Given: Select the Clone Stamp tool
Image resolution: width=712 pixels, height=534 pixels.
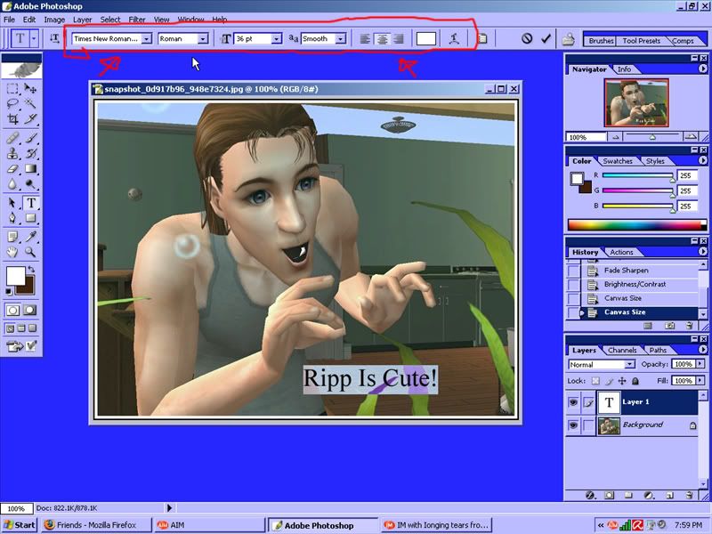Looking at the screenshot, I should (x=12, y=153).
